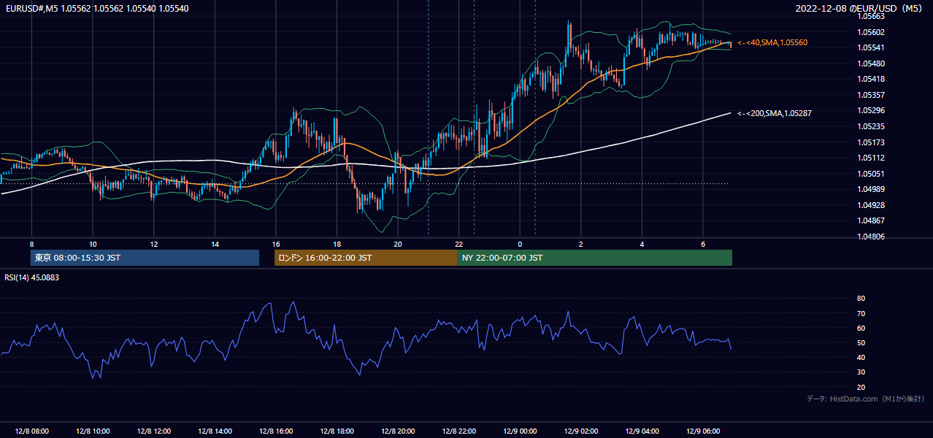Click RSI scale value 80

[861, 299]
